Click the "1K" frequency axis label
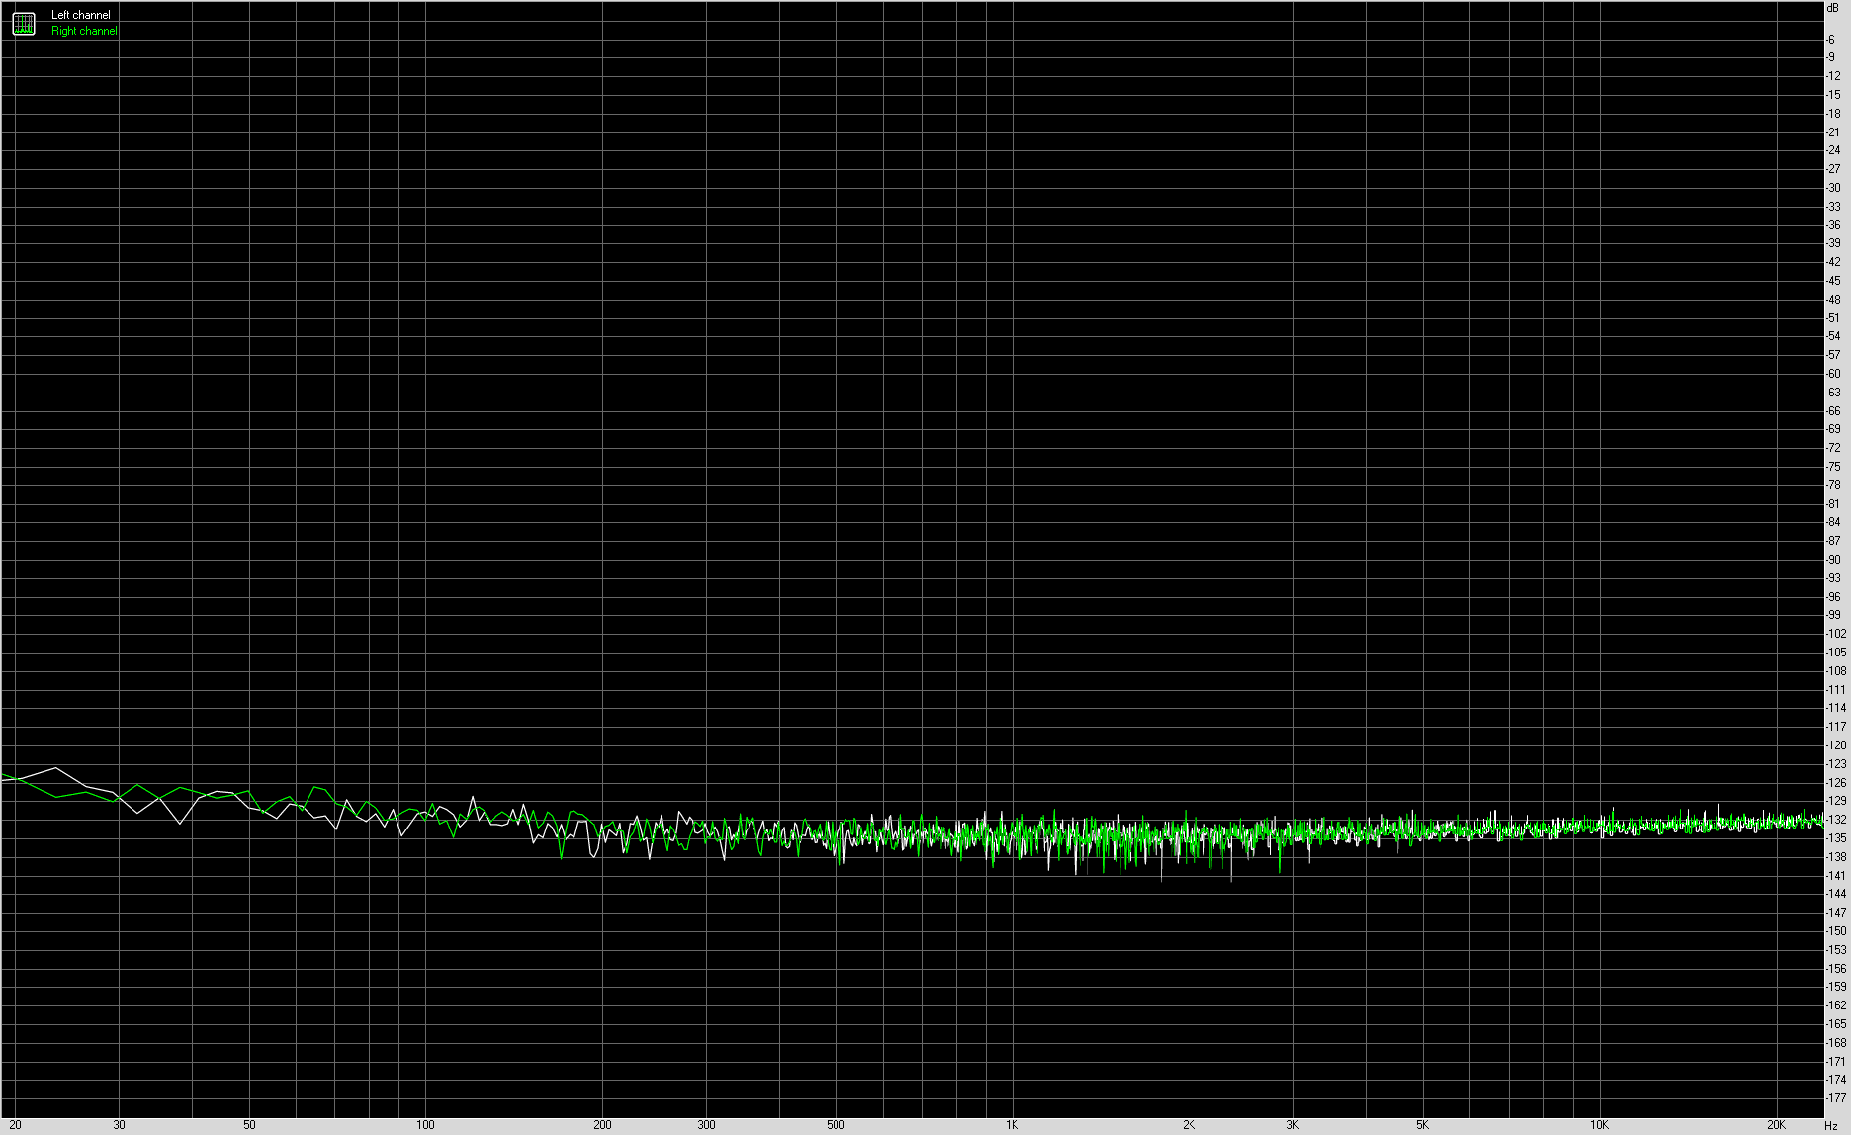 coord(1013,1125)
